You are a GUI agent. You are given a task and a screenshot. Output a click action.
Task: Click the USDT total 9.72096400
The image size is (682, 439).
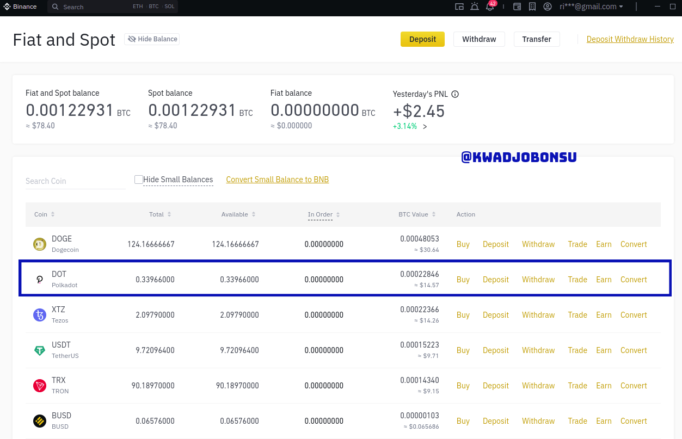tap(155, 350)
